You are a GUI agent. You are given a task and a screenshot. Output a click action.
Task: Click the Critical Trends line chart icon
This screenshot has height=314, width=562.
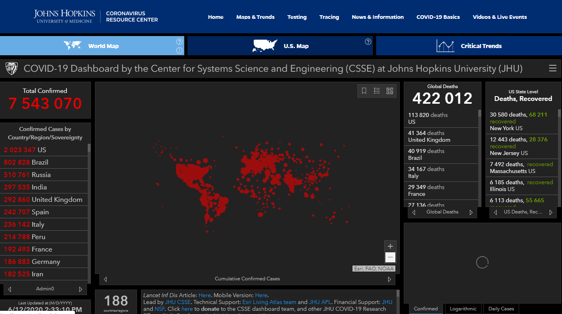445,46
